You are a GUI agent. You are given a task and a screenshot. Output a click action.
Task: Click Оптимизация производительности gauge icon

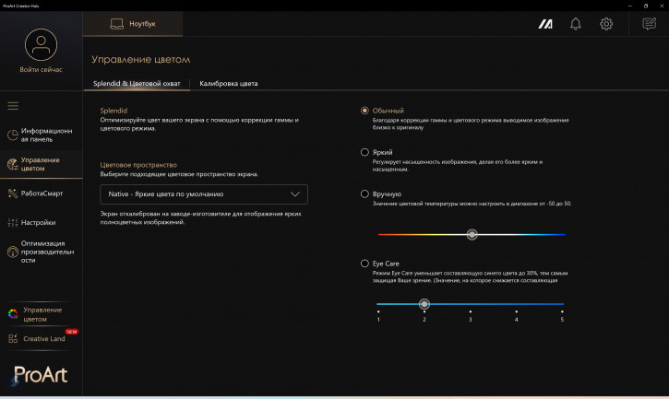point(12,252)
